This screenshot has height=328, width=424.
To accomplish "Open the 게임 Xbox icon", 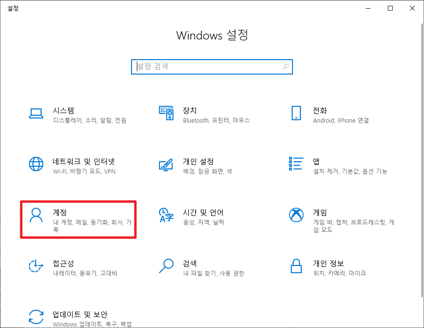I will click(296, 215).
